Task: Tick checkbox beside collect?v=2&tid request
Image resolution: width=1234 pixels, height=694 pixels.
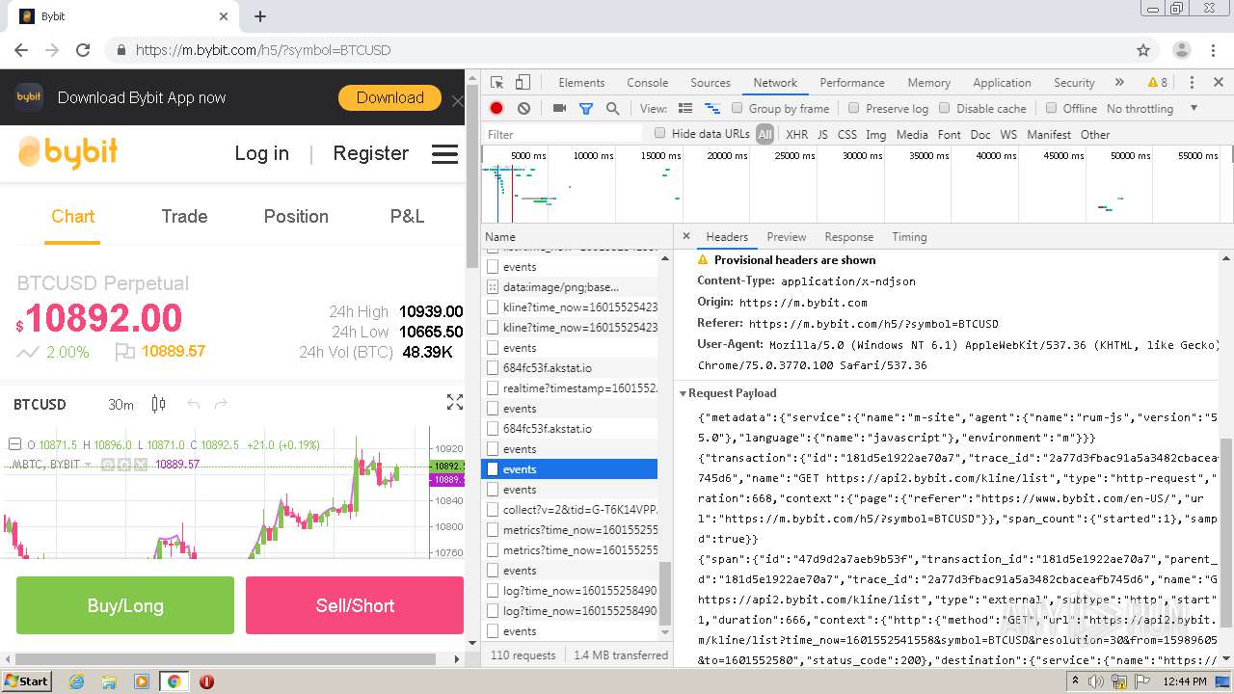Action: point(493,510)
